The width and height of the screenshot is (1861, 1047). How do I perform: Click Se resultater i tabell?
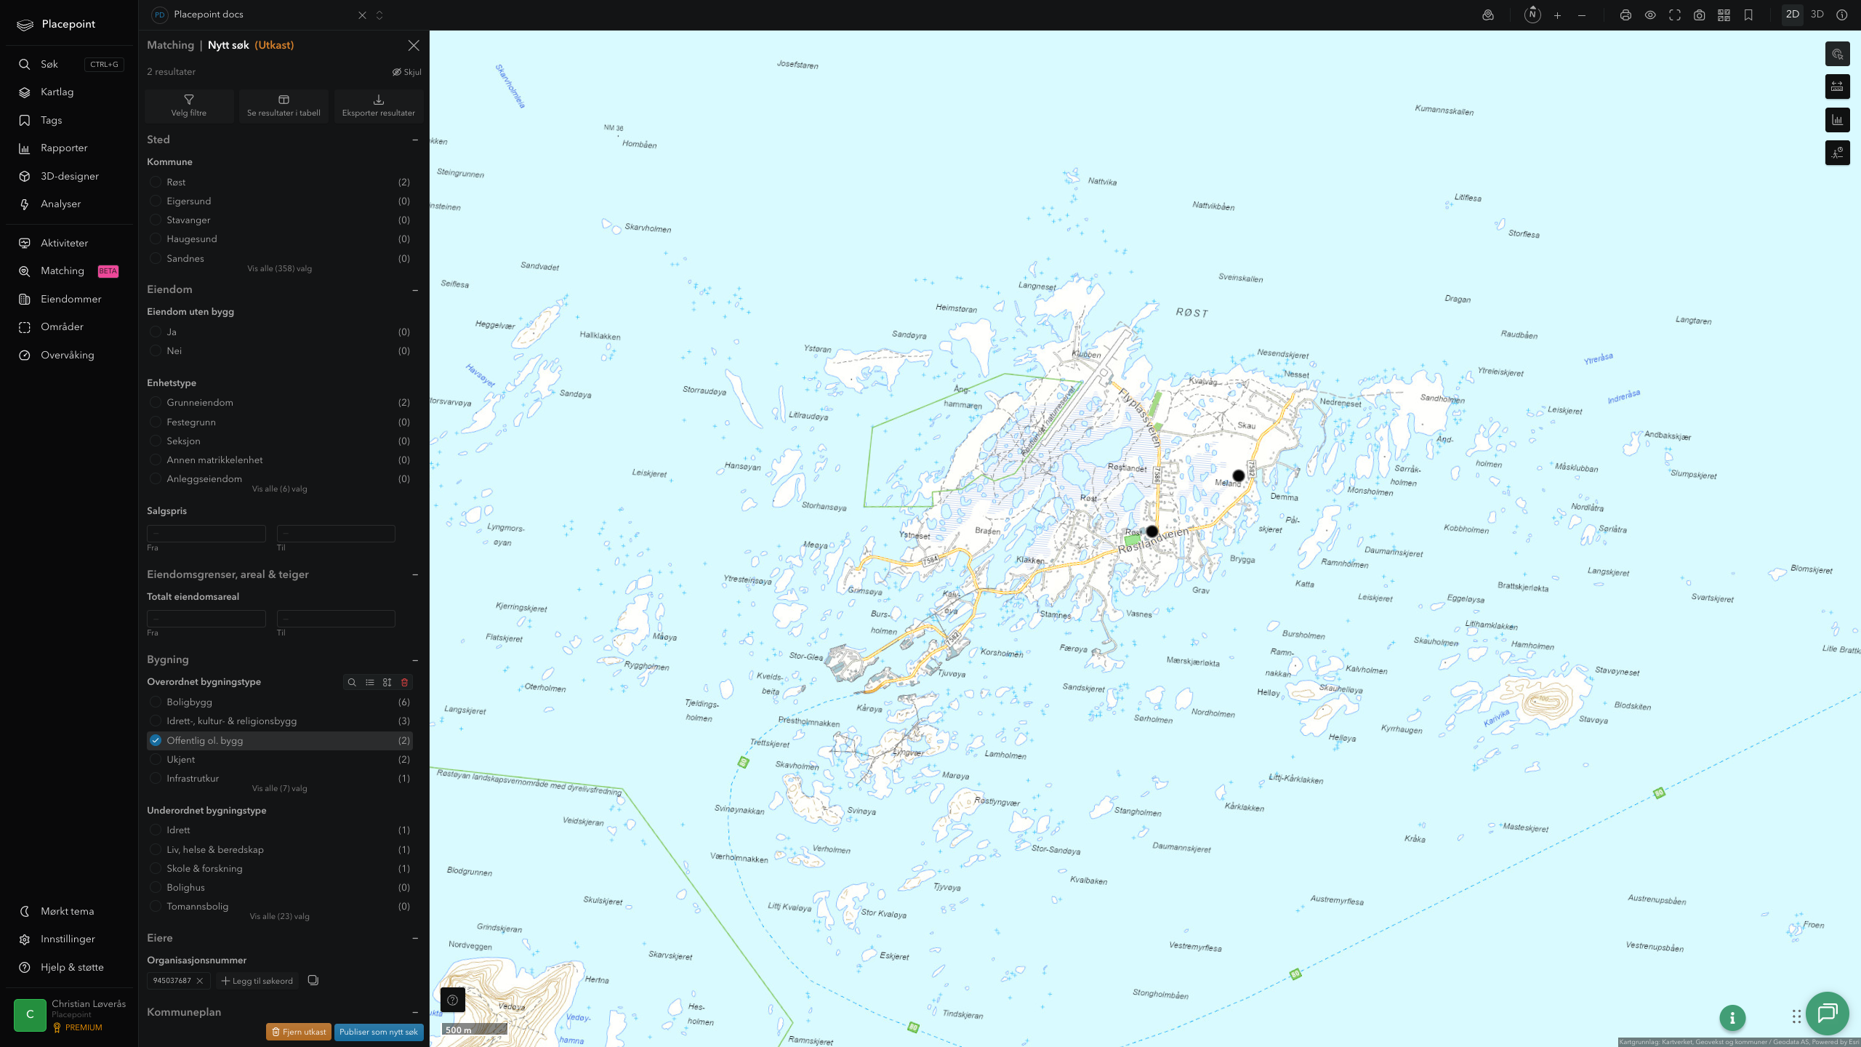pos(284,106)
